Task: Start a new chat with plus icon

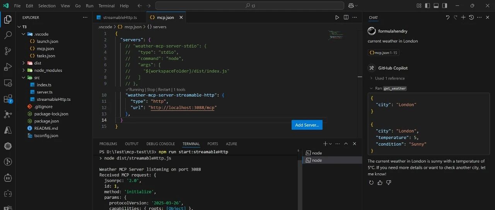Action: click(463, 17)
